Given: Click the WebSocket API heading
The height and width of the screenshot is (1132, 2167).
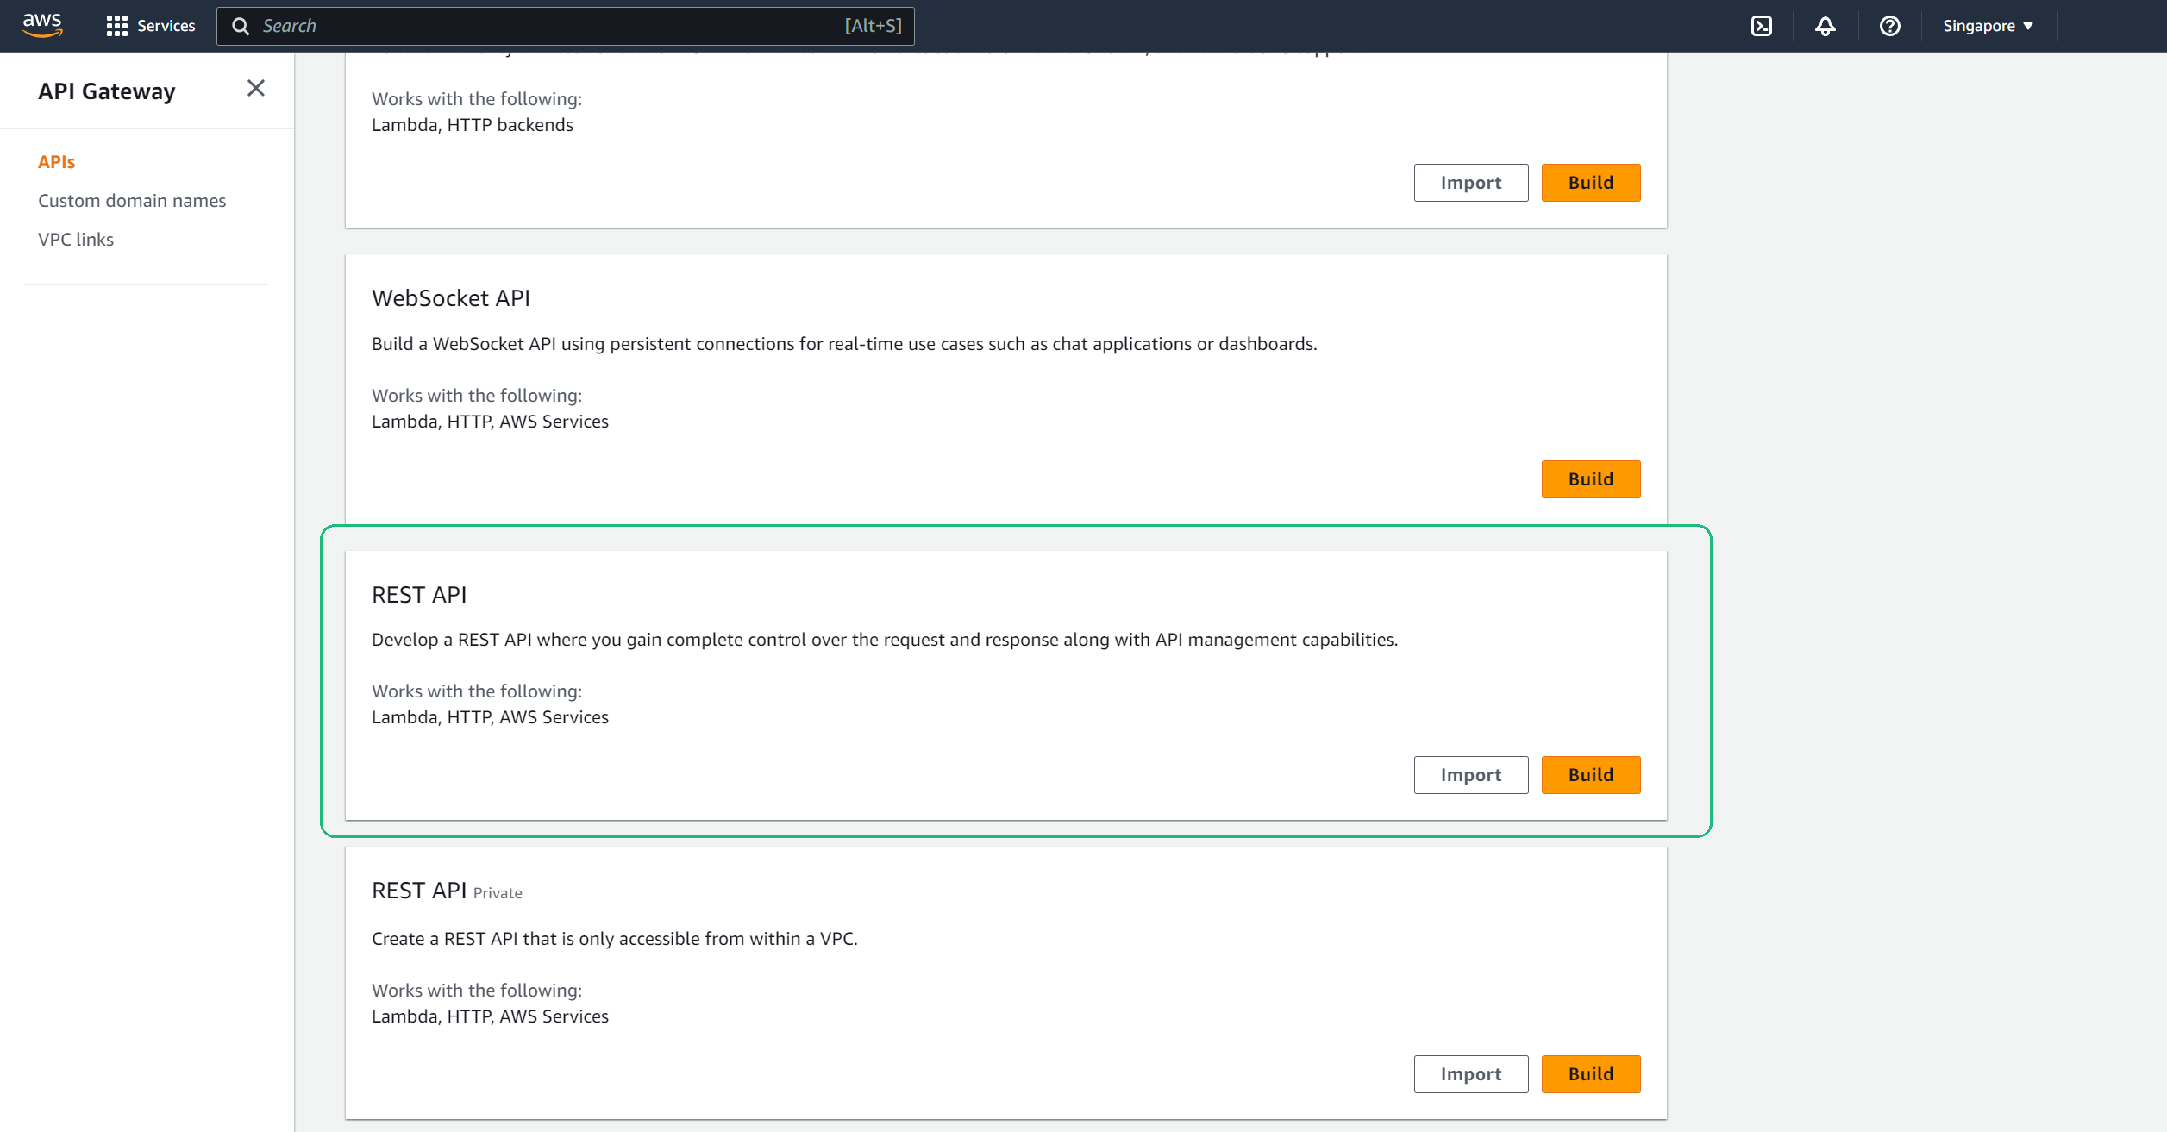Looking at the screenshot, I should [451, 298].
